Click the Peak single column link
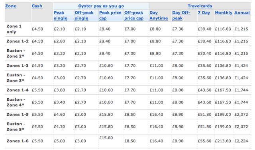The image size is (255, 150). [x=61, y=16]
